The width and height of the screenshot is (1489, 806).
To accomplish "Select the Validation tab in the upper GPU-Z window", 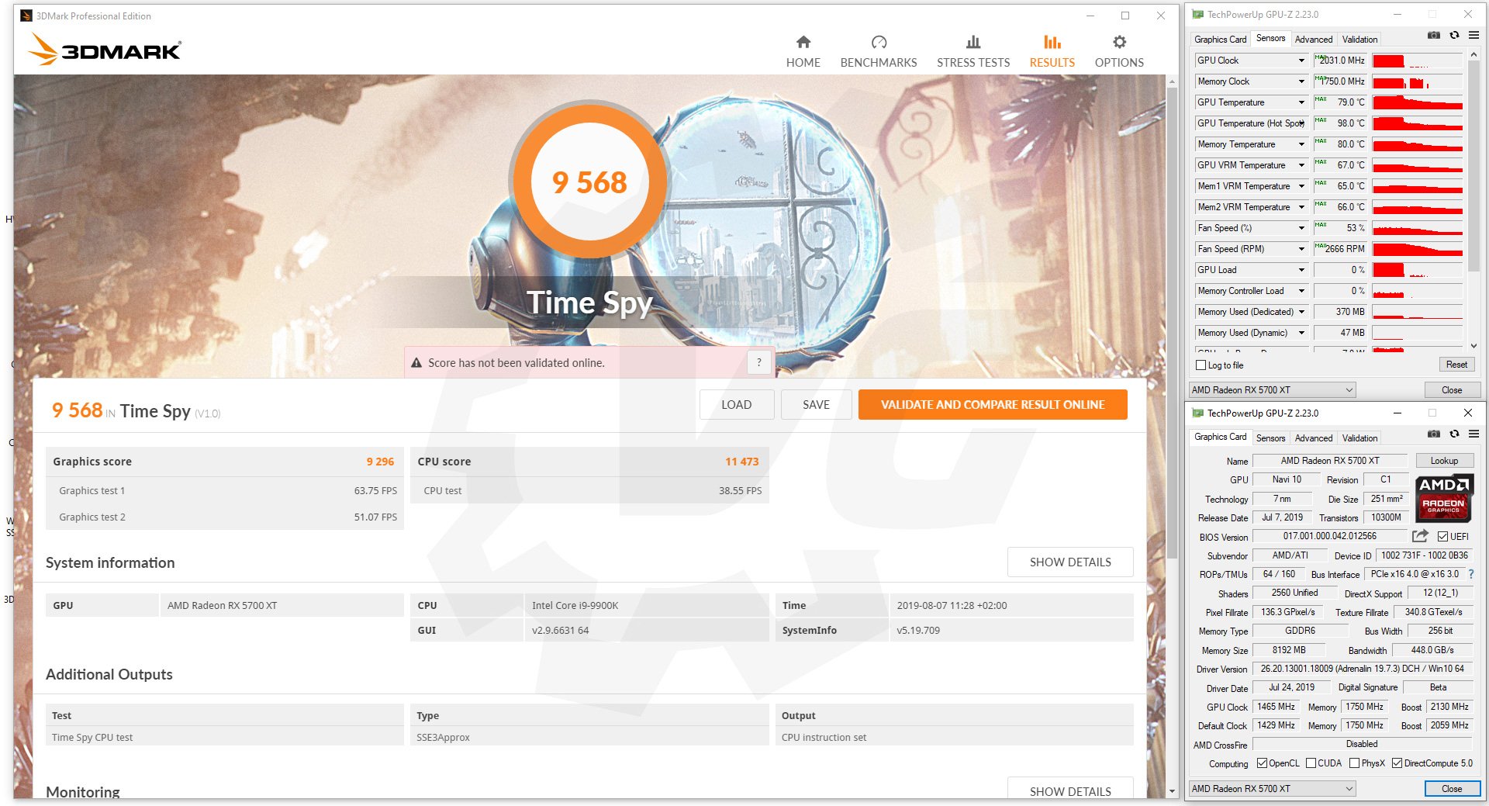I will click(1359, 40).
